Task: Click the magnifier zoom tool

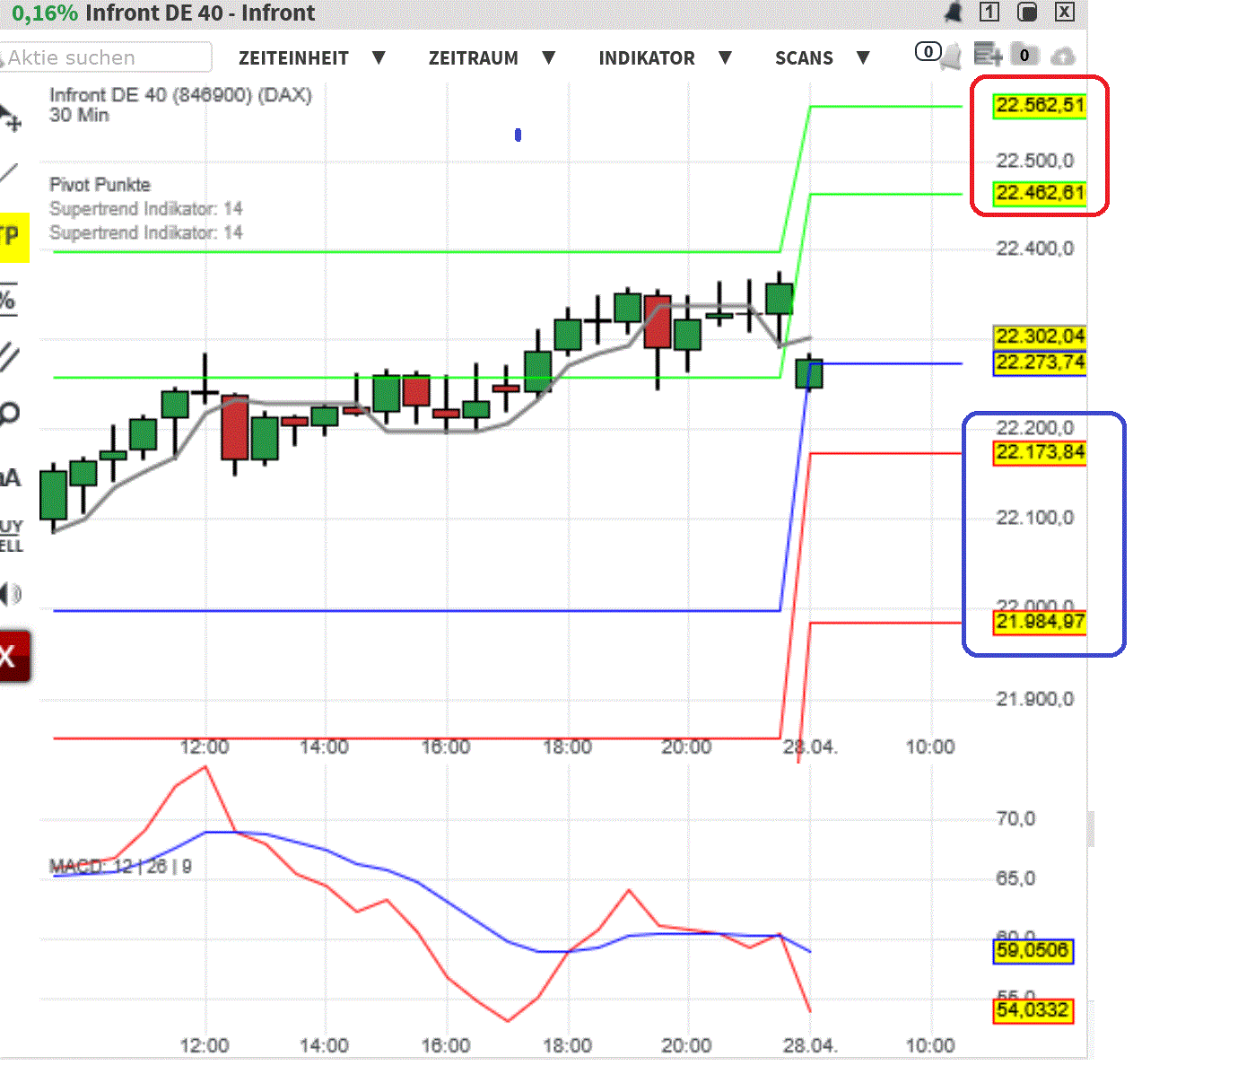Action: point(9,414)
